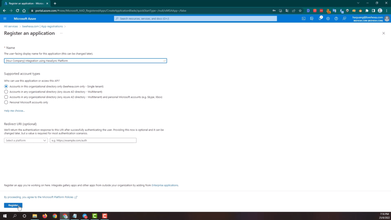Open the browser's three-dot menu

tap(386, 10)
